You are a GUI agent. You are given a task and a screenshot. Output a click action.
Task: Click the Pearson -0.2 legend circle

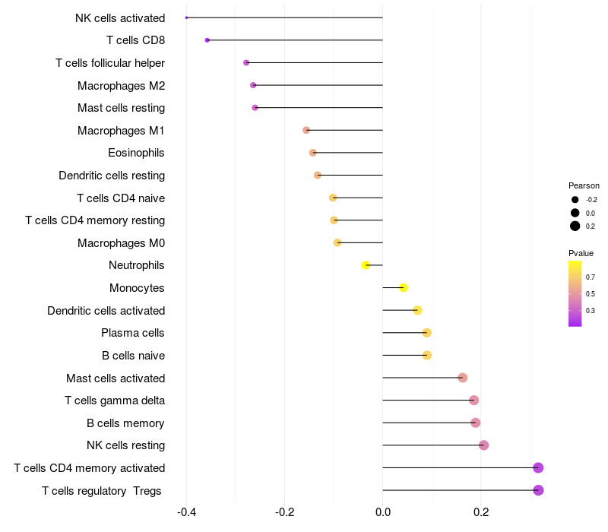(575, 200)
